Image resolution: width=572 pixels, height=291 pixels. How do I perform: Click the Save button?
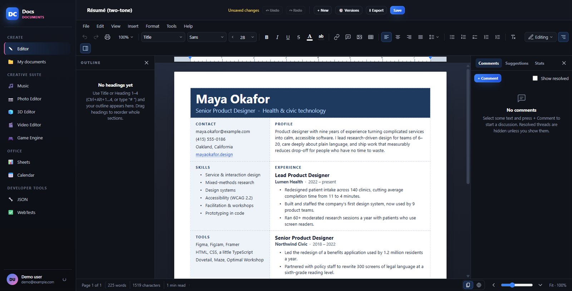click(397, 10)
